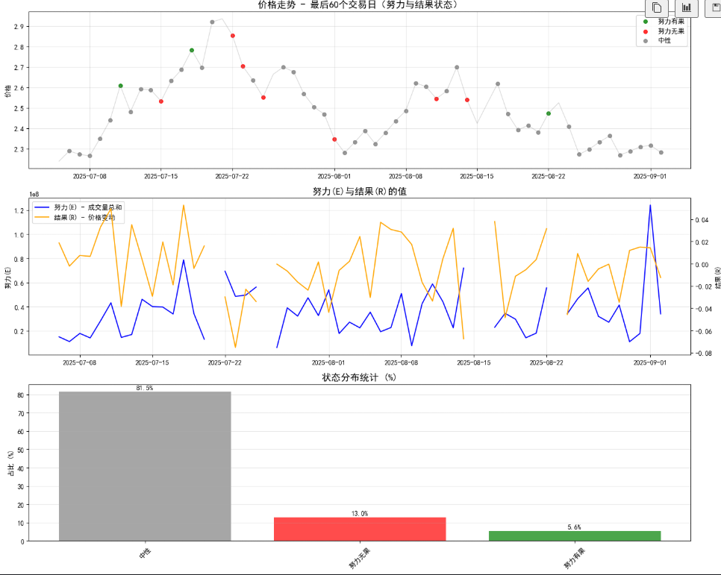Click the 努力(E) y-axis label
Viewport: 721px width, 575px height.
7,277
